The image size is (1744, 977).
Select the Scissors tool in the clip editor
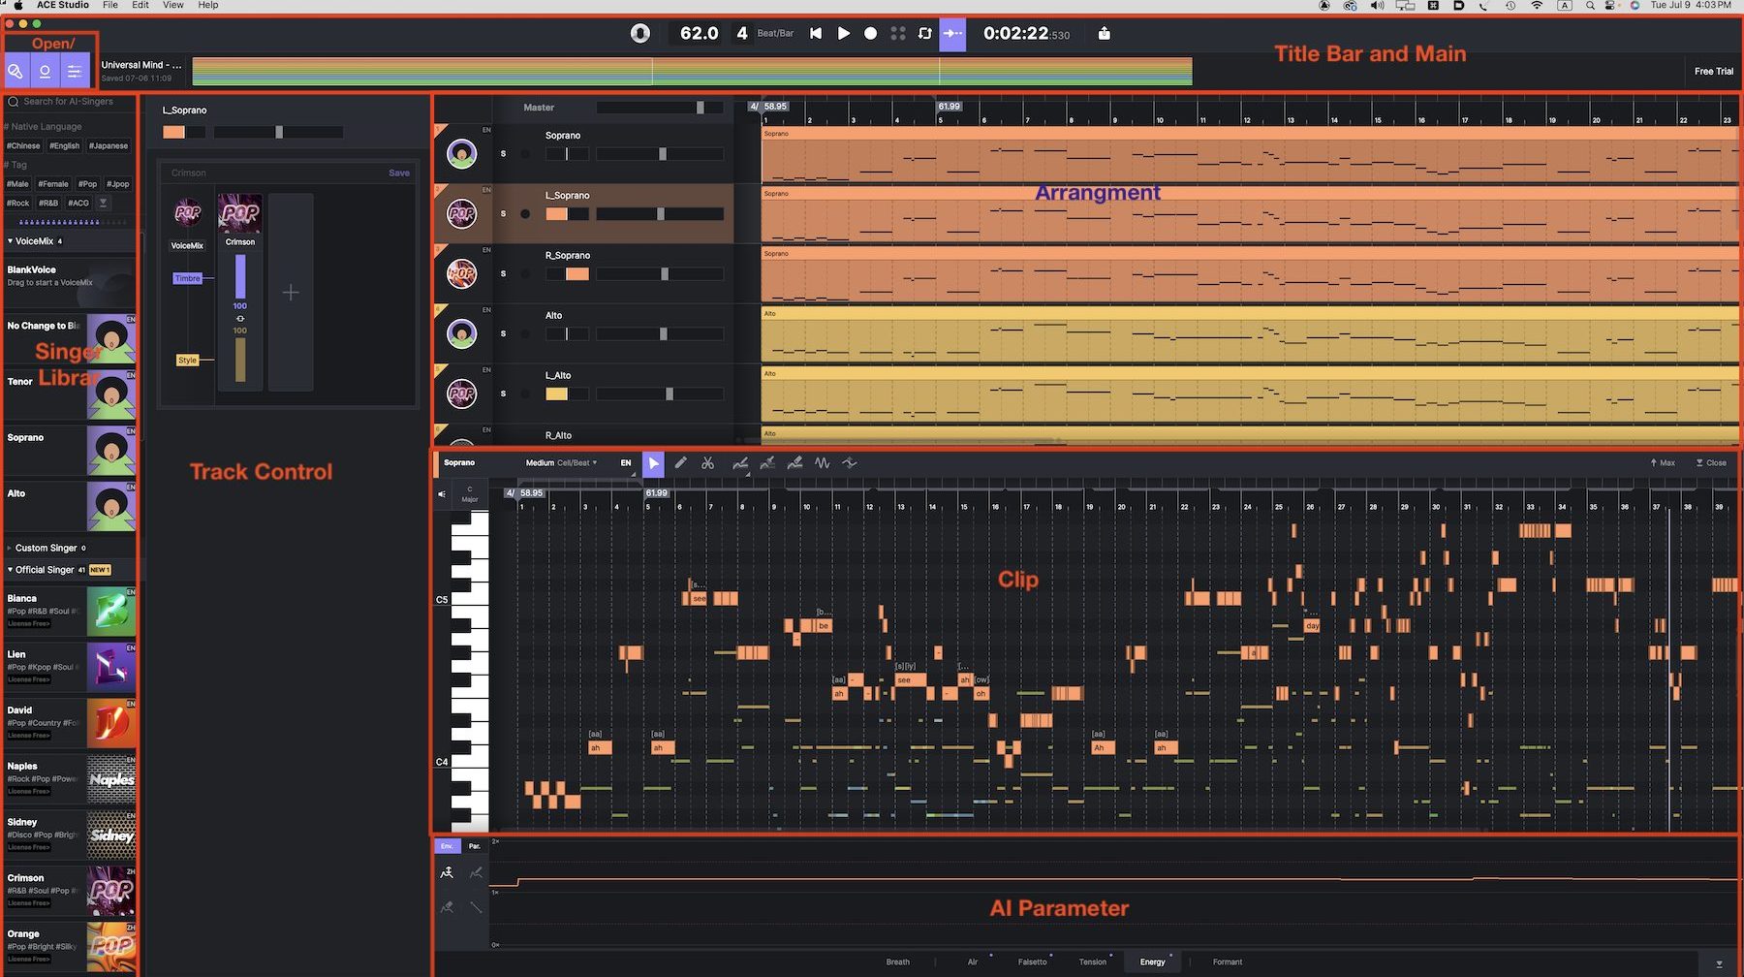[x=708, y=463]
